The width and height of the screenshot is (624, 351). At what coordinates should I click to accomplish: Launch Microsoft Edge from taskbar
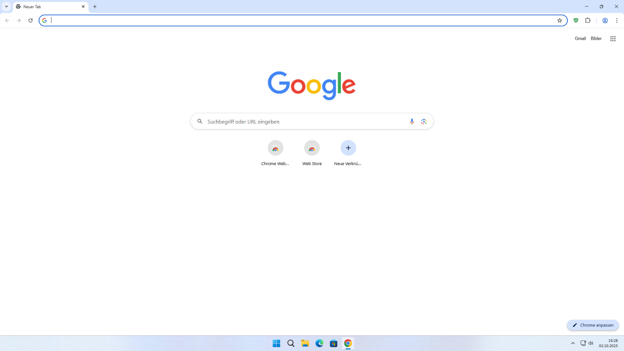pyautogui.click(x=319, y=343)
